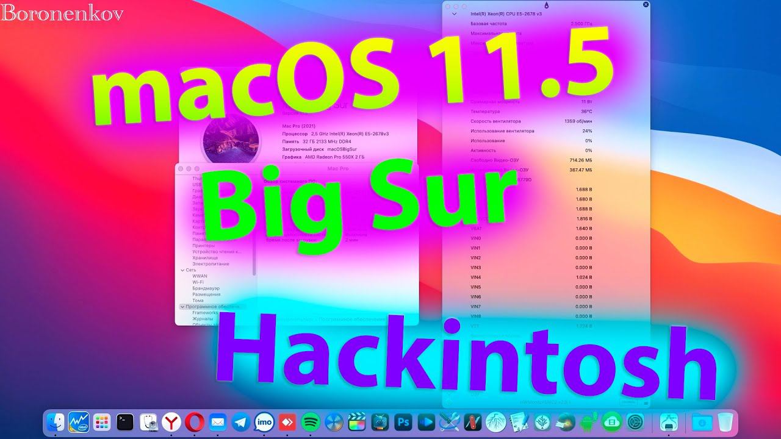Select Размещения in the sidebar
Image resolution: width=781 pixels, height=439 pixels.
[206, 294]
